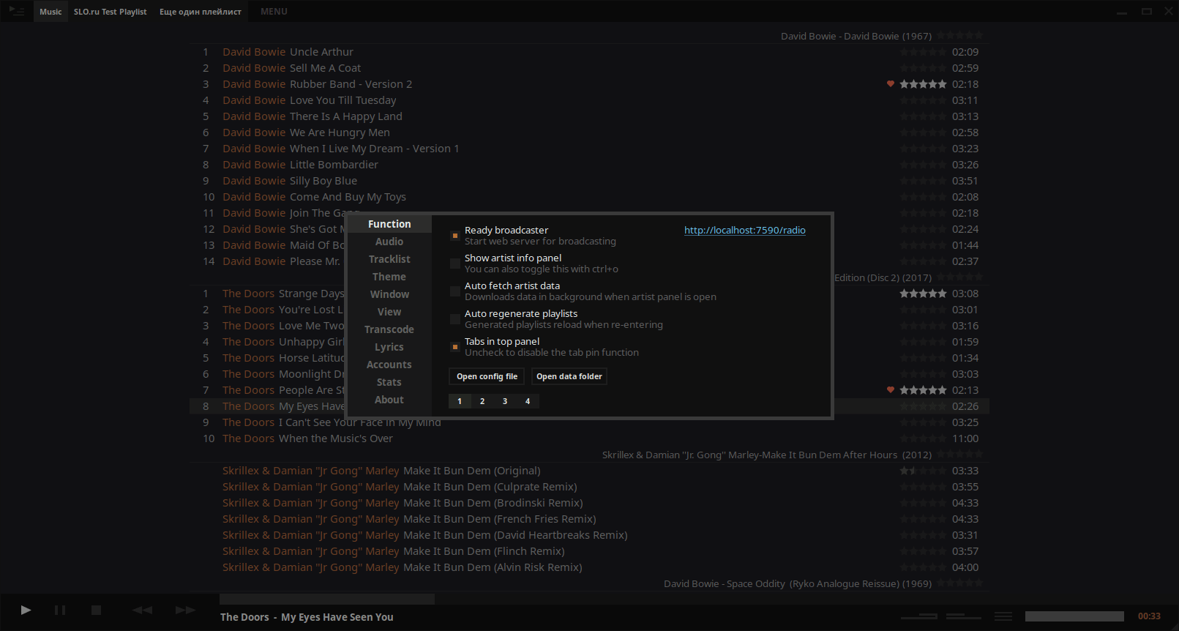Toggle Ready broadcaster checkbox
The image size is (1179, 631).
point(455,236)
